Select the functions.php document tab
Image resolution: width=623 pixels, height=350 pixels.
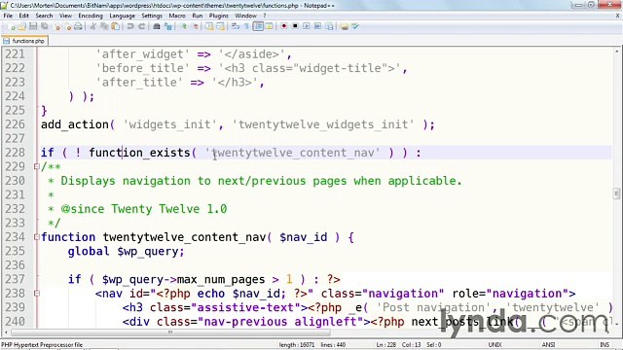tap(24, 41)
